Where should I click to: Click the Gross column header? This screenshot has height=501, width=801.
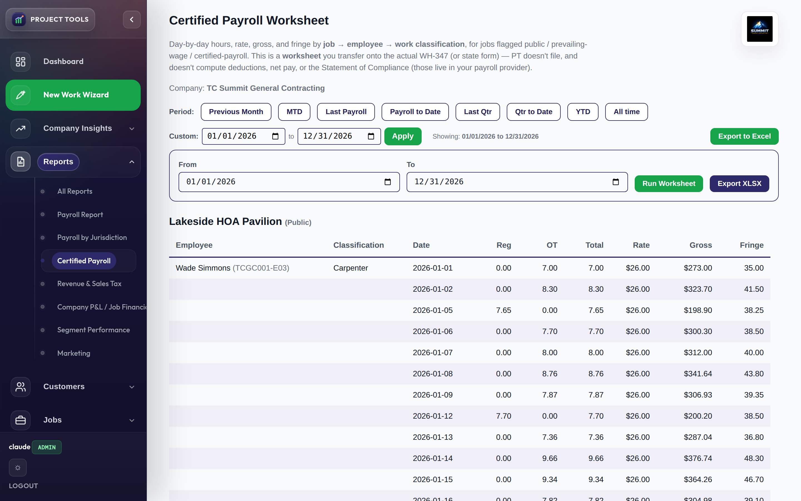(x=701, y=245)
